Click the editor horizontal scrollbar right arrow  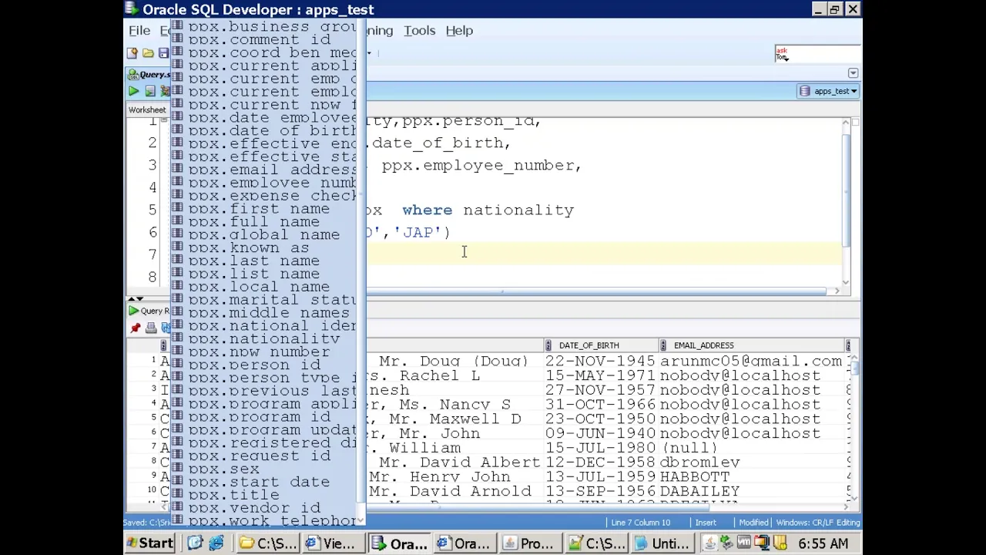(837, 291)
